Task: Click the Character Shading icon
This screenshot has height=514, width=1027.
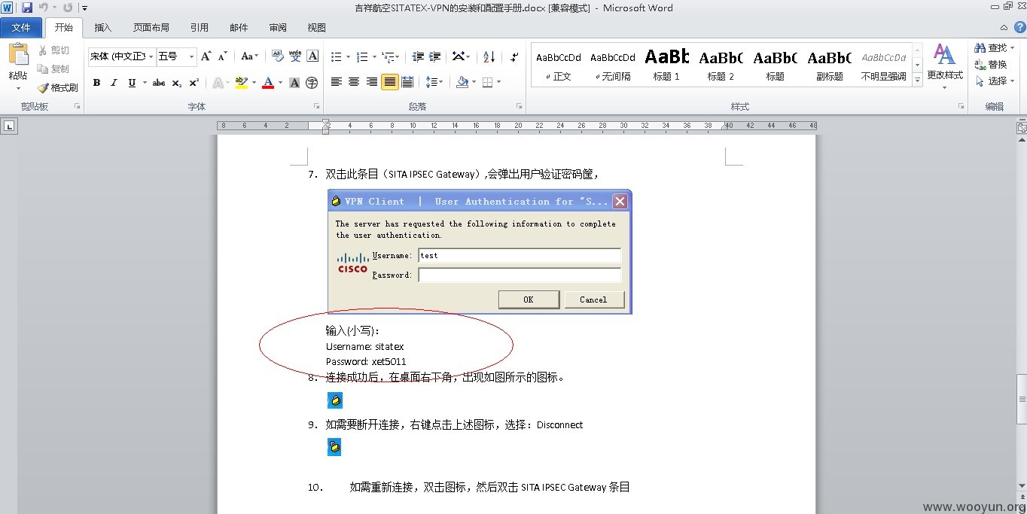Action: pyautogui.click(x=294, y=83)
